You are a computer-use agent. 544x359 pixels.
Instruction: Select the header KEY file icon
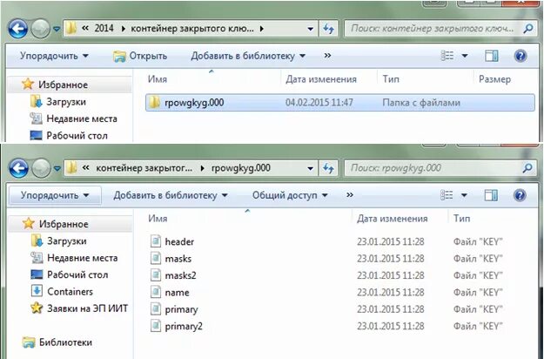pyautogui.click(x=156, y=241)
